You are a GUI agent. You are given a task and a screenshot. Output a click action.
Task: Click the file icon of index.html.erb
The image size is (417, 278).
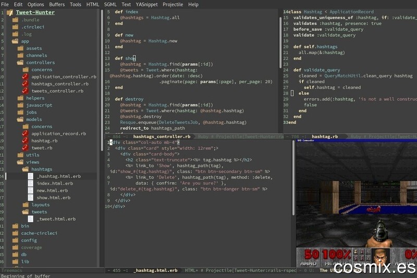(31, 183)
